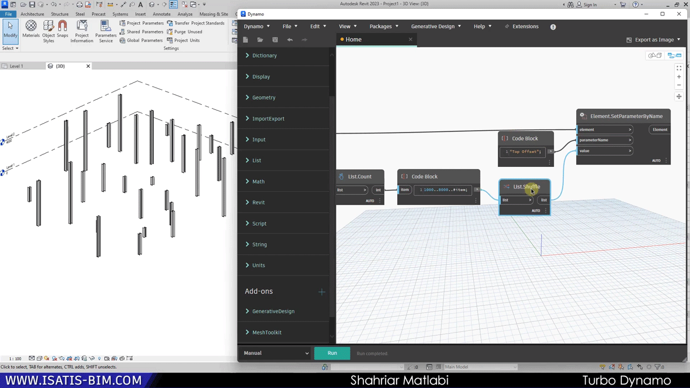Open Dynamo File menu

[x=290, y=27]
